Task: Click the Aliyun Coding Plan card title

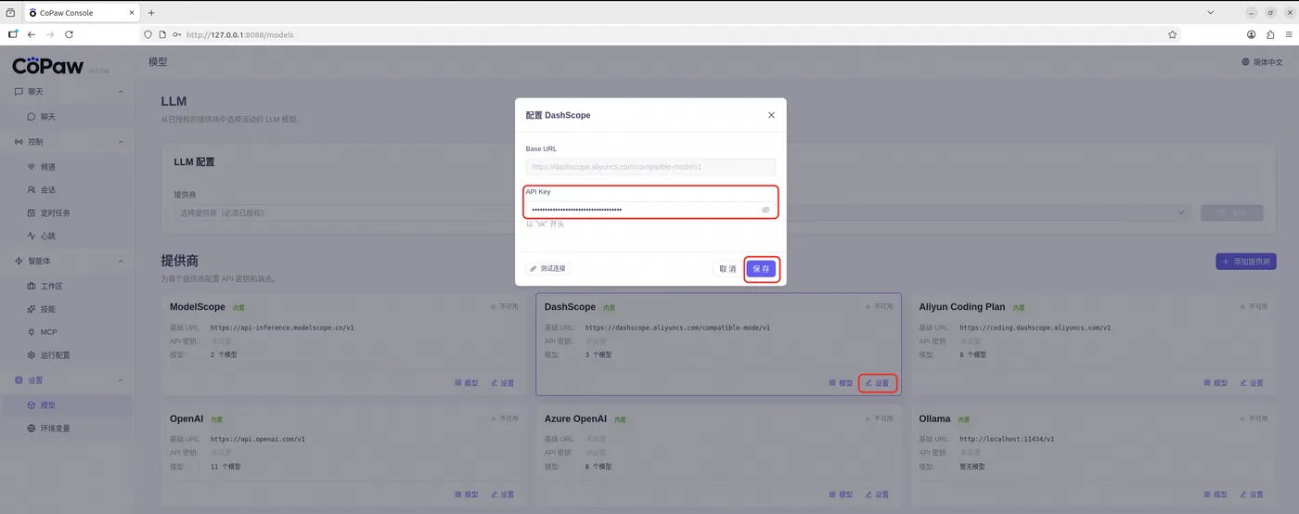Action: pyautogui.click(x=962, y=306)
